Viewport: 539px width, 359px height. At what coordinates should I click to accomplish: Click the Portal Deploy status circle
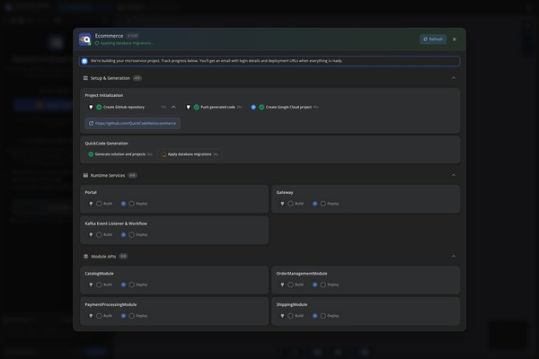pyautogui.click(x=131, y=204)
